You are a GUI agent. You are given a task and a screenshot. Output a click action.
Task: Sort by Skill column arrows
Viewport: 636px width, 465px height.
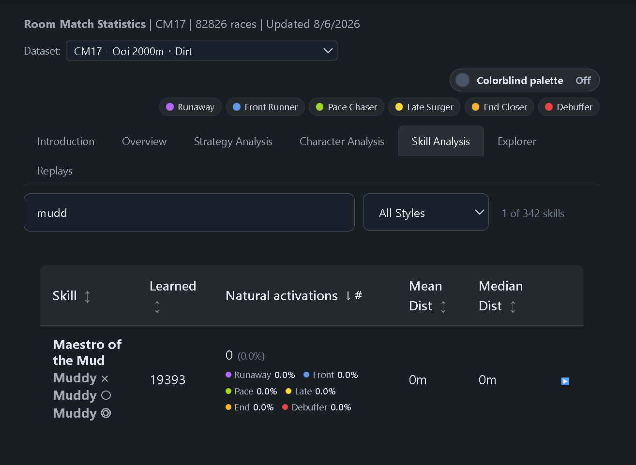pyautogui.click(x=88, y=296)
